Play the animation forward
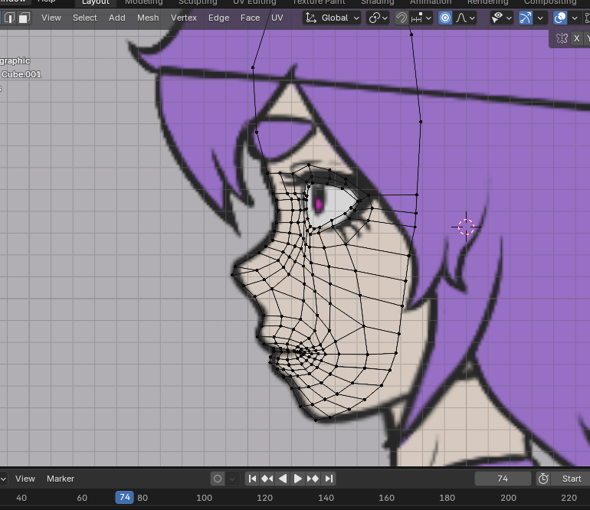This screenshot has width=590, height=510. click(298, 479)
